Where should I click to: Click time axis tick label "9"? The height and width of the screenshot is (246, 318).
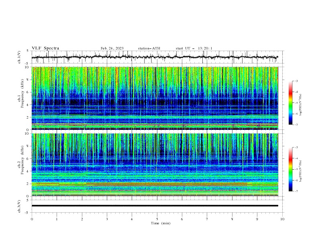click(x=257, y=219)
